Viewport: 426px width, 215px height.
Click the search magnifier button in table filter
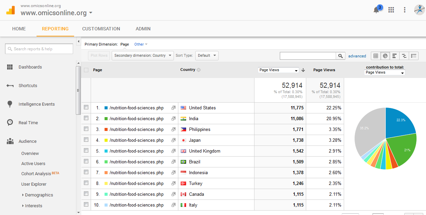click(x=340, y=56)
